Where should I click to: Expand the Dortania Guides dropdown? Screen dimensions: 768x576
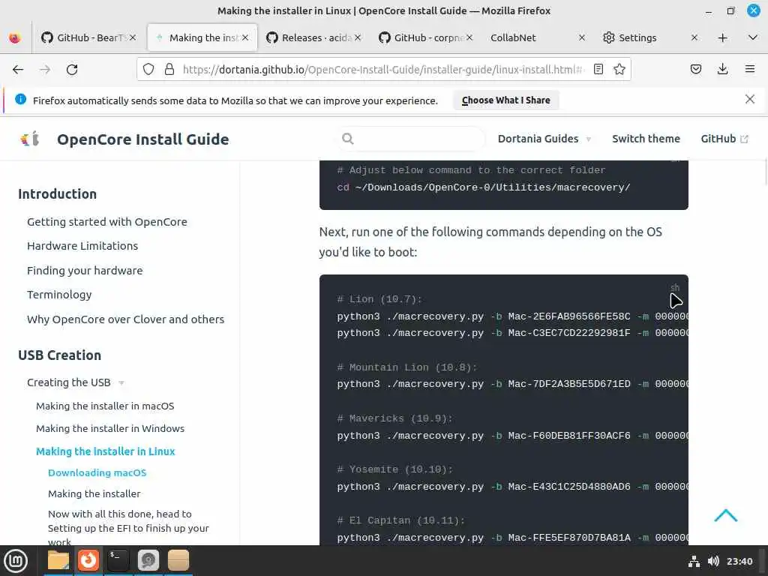[x=544, y=139]
